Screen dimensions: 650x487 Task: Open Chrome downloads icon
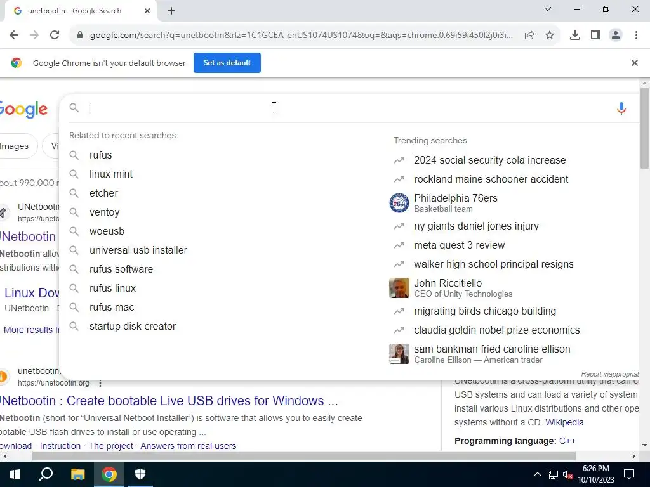[575, 36]
